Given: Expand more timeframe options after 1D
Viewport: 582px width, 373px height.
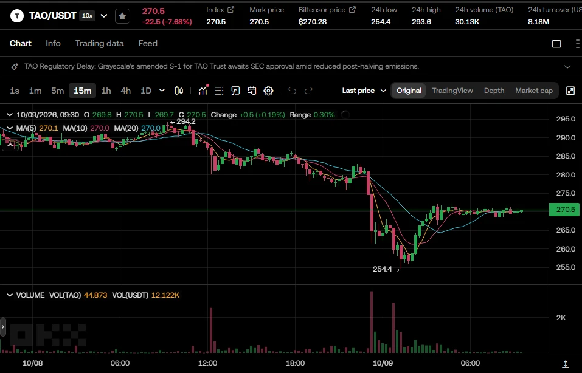Looking at the screenshot, I should point(162,91).
